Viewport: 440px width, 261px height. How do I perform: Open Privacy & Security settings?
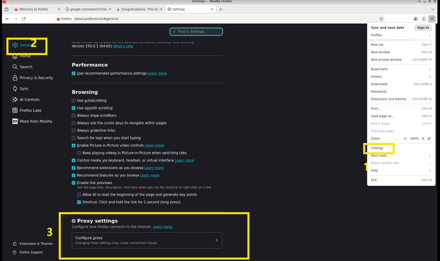pos(33,78)
